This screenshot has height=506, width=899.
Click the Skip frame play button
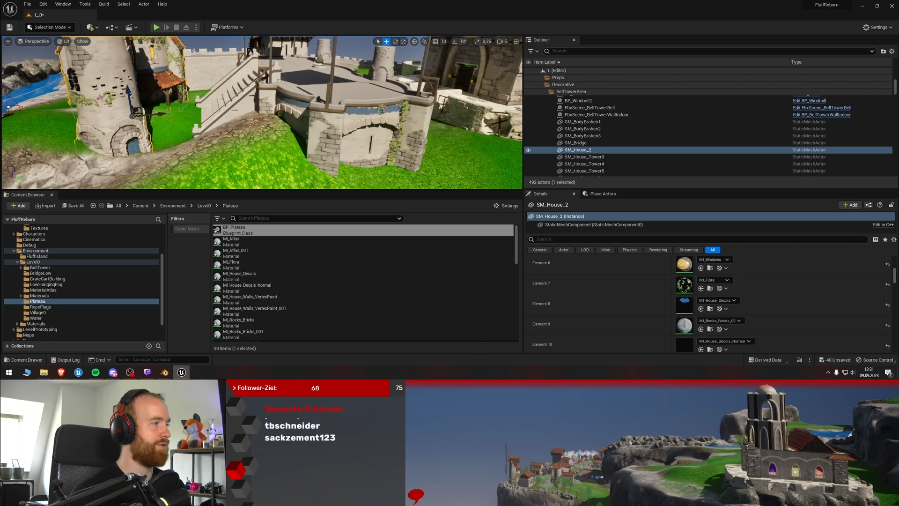[x=166, y=27]
